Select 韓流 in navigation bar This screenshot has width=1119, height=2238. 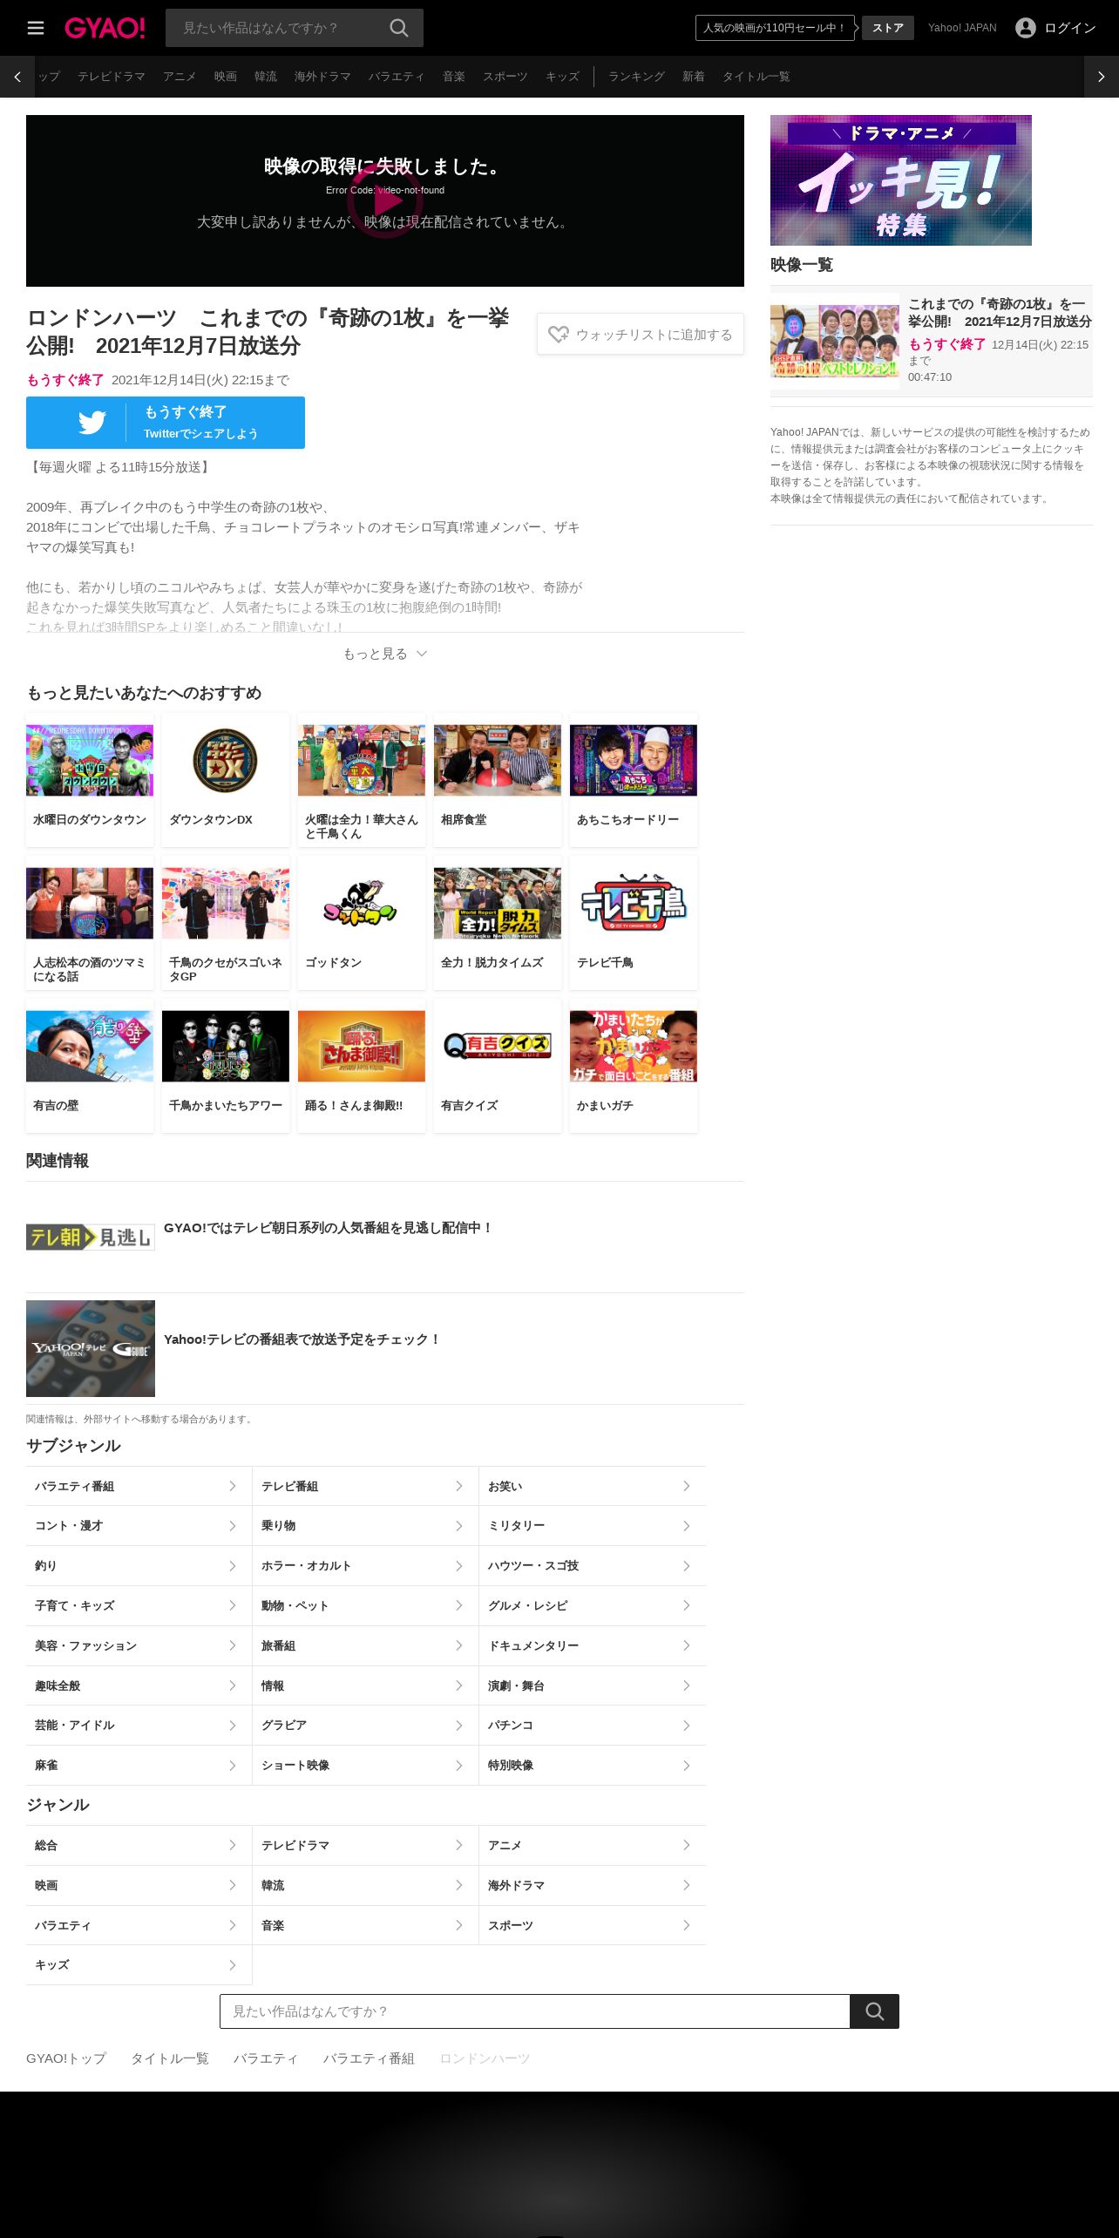(266, 77)
